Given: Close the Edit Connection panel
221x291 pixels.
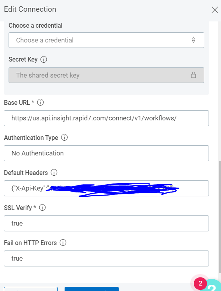Looking at the screenshot, I should pyautogui.click(x=215, y=10).
